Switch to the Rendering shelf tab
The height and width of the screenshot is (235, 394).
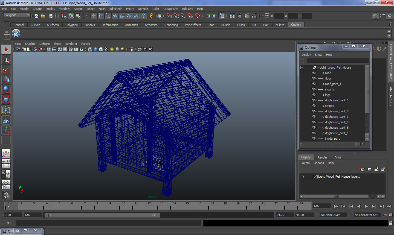tap(171, 25)
